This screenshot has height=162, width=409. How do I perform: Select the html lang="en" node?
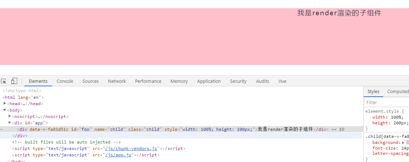(23, 97)
